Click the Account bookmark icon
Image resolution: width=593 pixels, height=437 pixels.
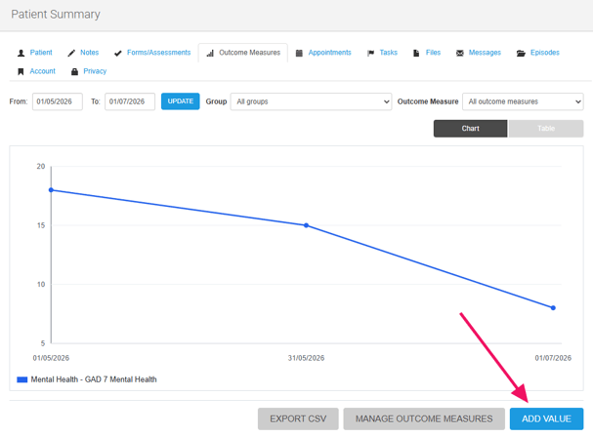click(x=21, y=72)
